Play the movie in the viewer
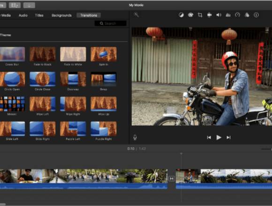The image size is (272, 206). 219,138
